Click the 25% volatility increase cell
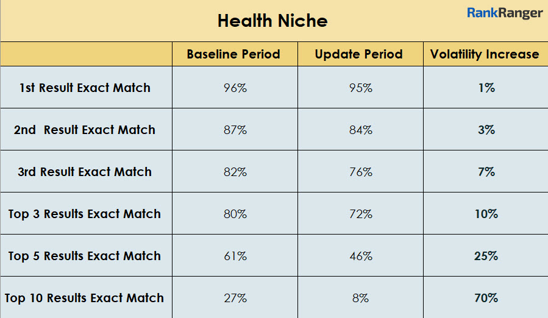Screen dimensions: 548x318 click(486, 256)
